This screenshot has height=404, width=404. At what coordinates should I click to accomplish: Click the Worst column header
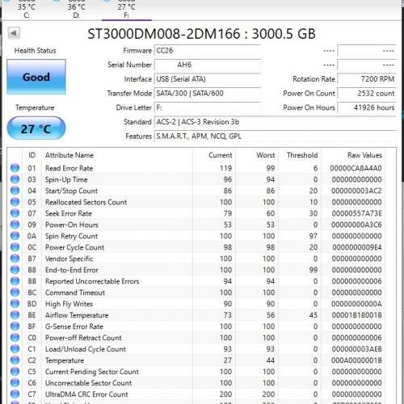point(266,155)
